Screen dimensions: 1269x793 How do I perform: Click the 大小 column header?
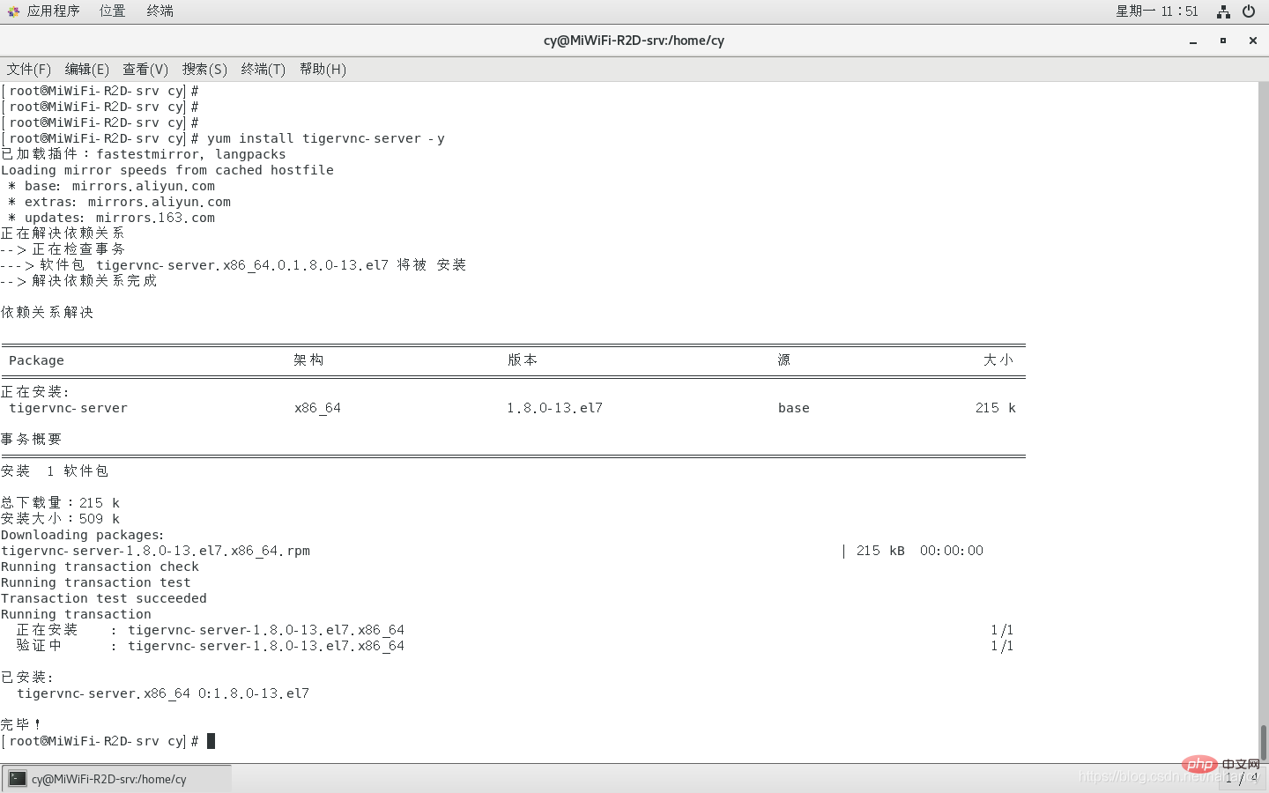click(998, 359)
